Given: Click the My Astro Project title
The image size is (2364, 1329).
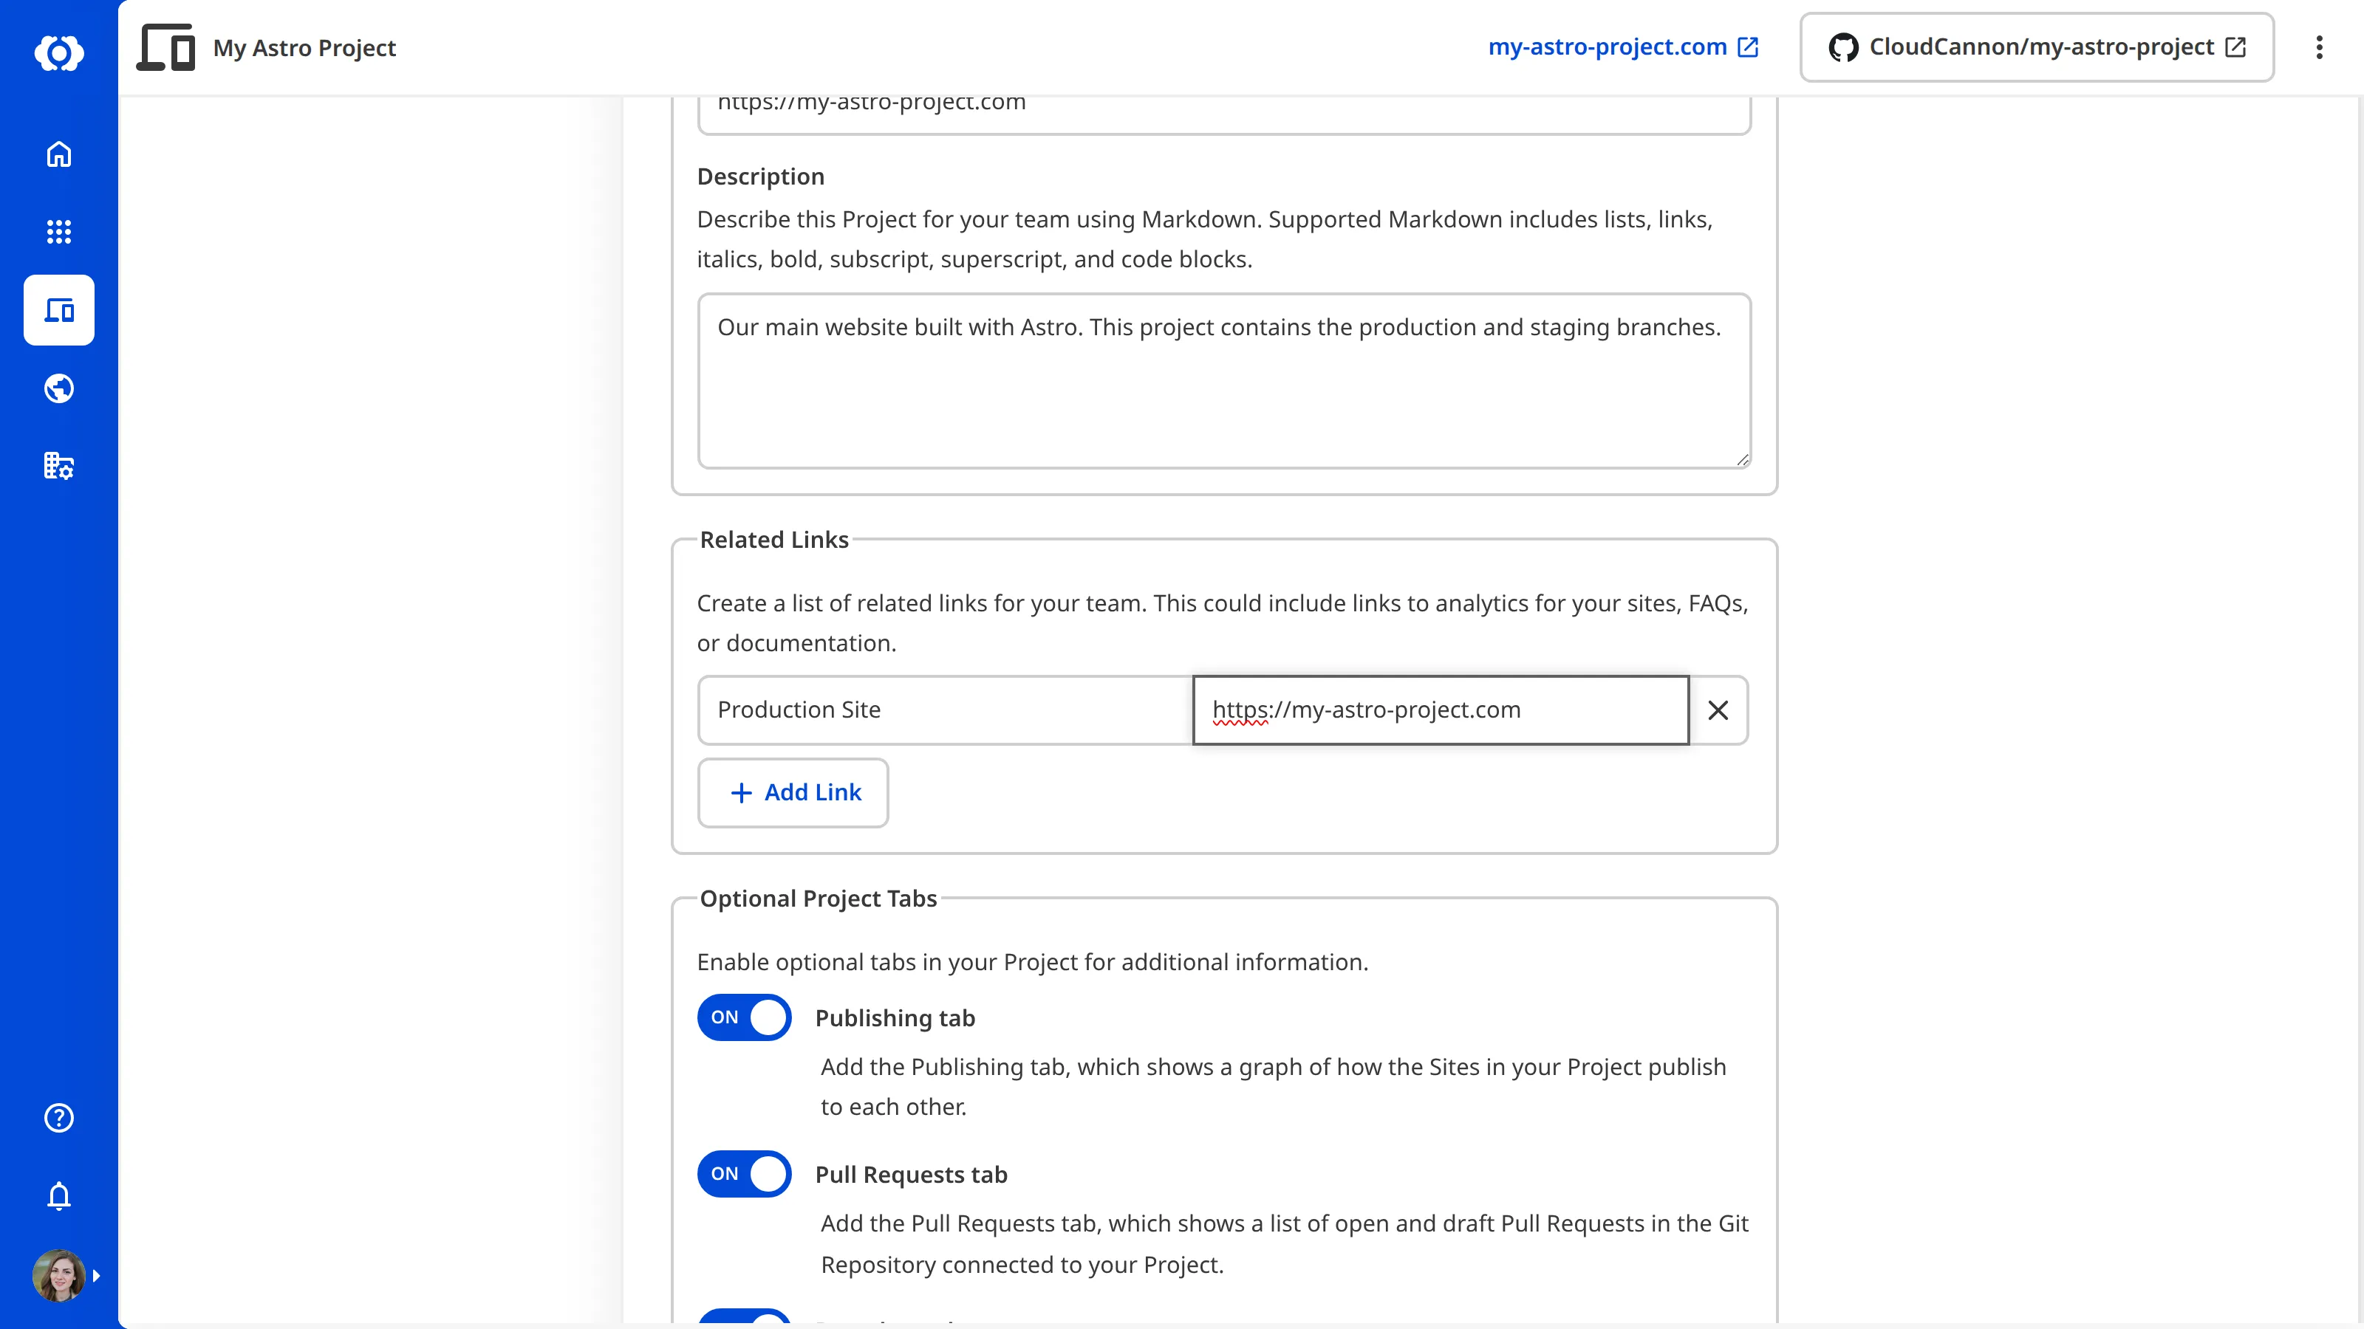Looking at the screenshot, I should coord(304,48).
